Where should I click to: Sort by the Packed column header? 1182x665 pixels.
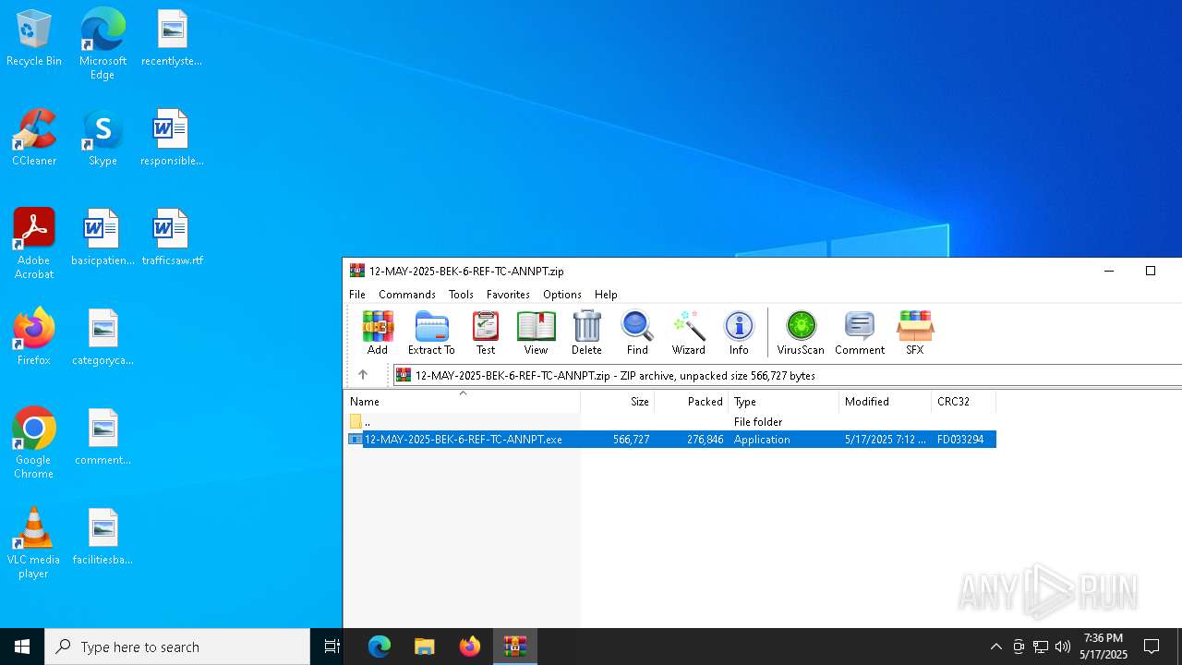[692, 401]
